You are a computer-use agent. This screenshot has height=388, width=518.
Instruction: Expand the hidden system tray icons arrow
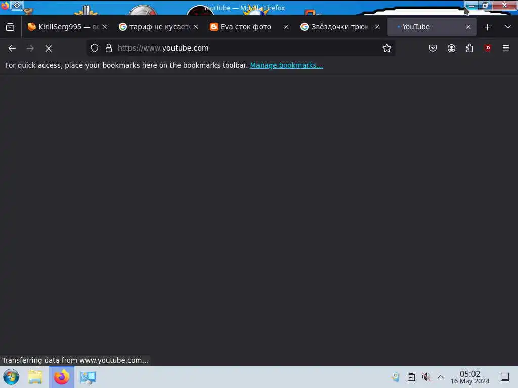click(x=441, y=377)
